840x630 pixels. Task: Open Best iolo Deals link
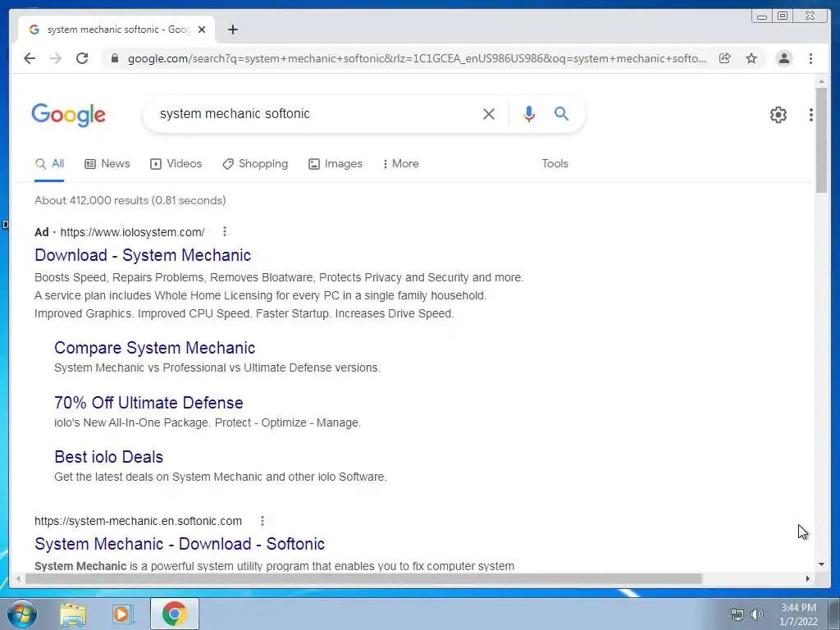tap(109, 457)
